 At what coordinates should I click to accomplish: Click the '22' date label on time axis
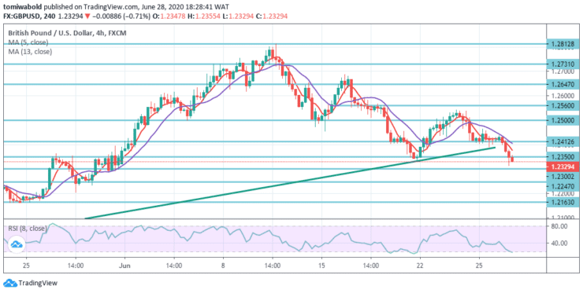coord(420,266)
